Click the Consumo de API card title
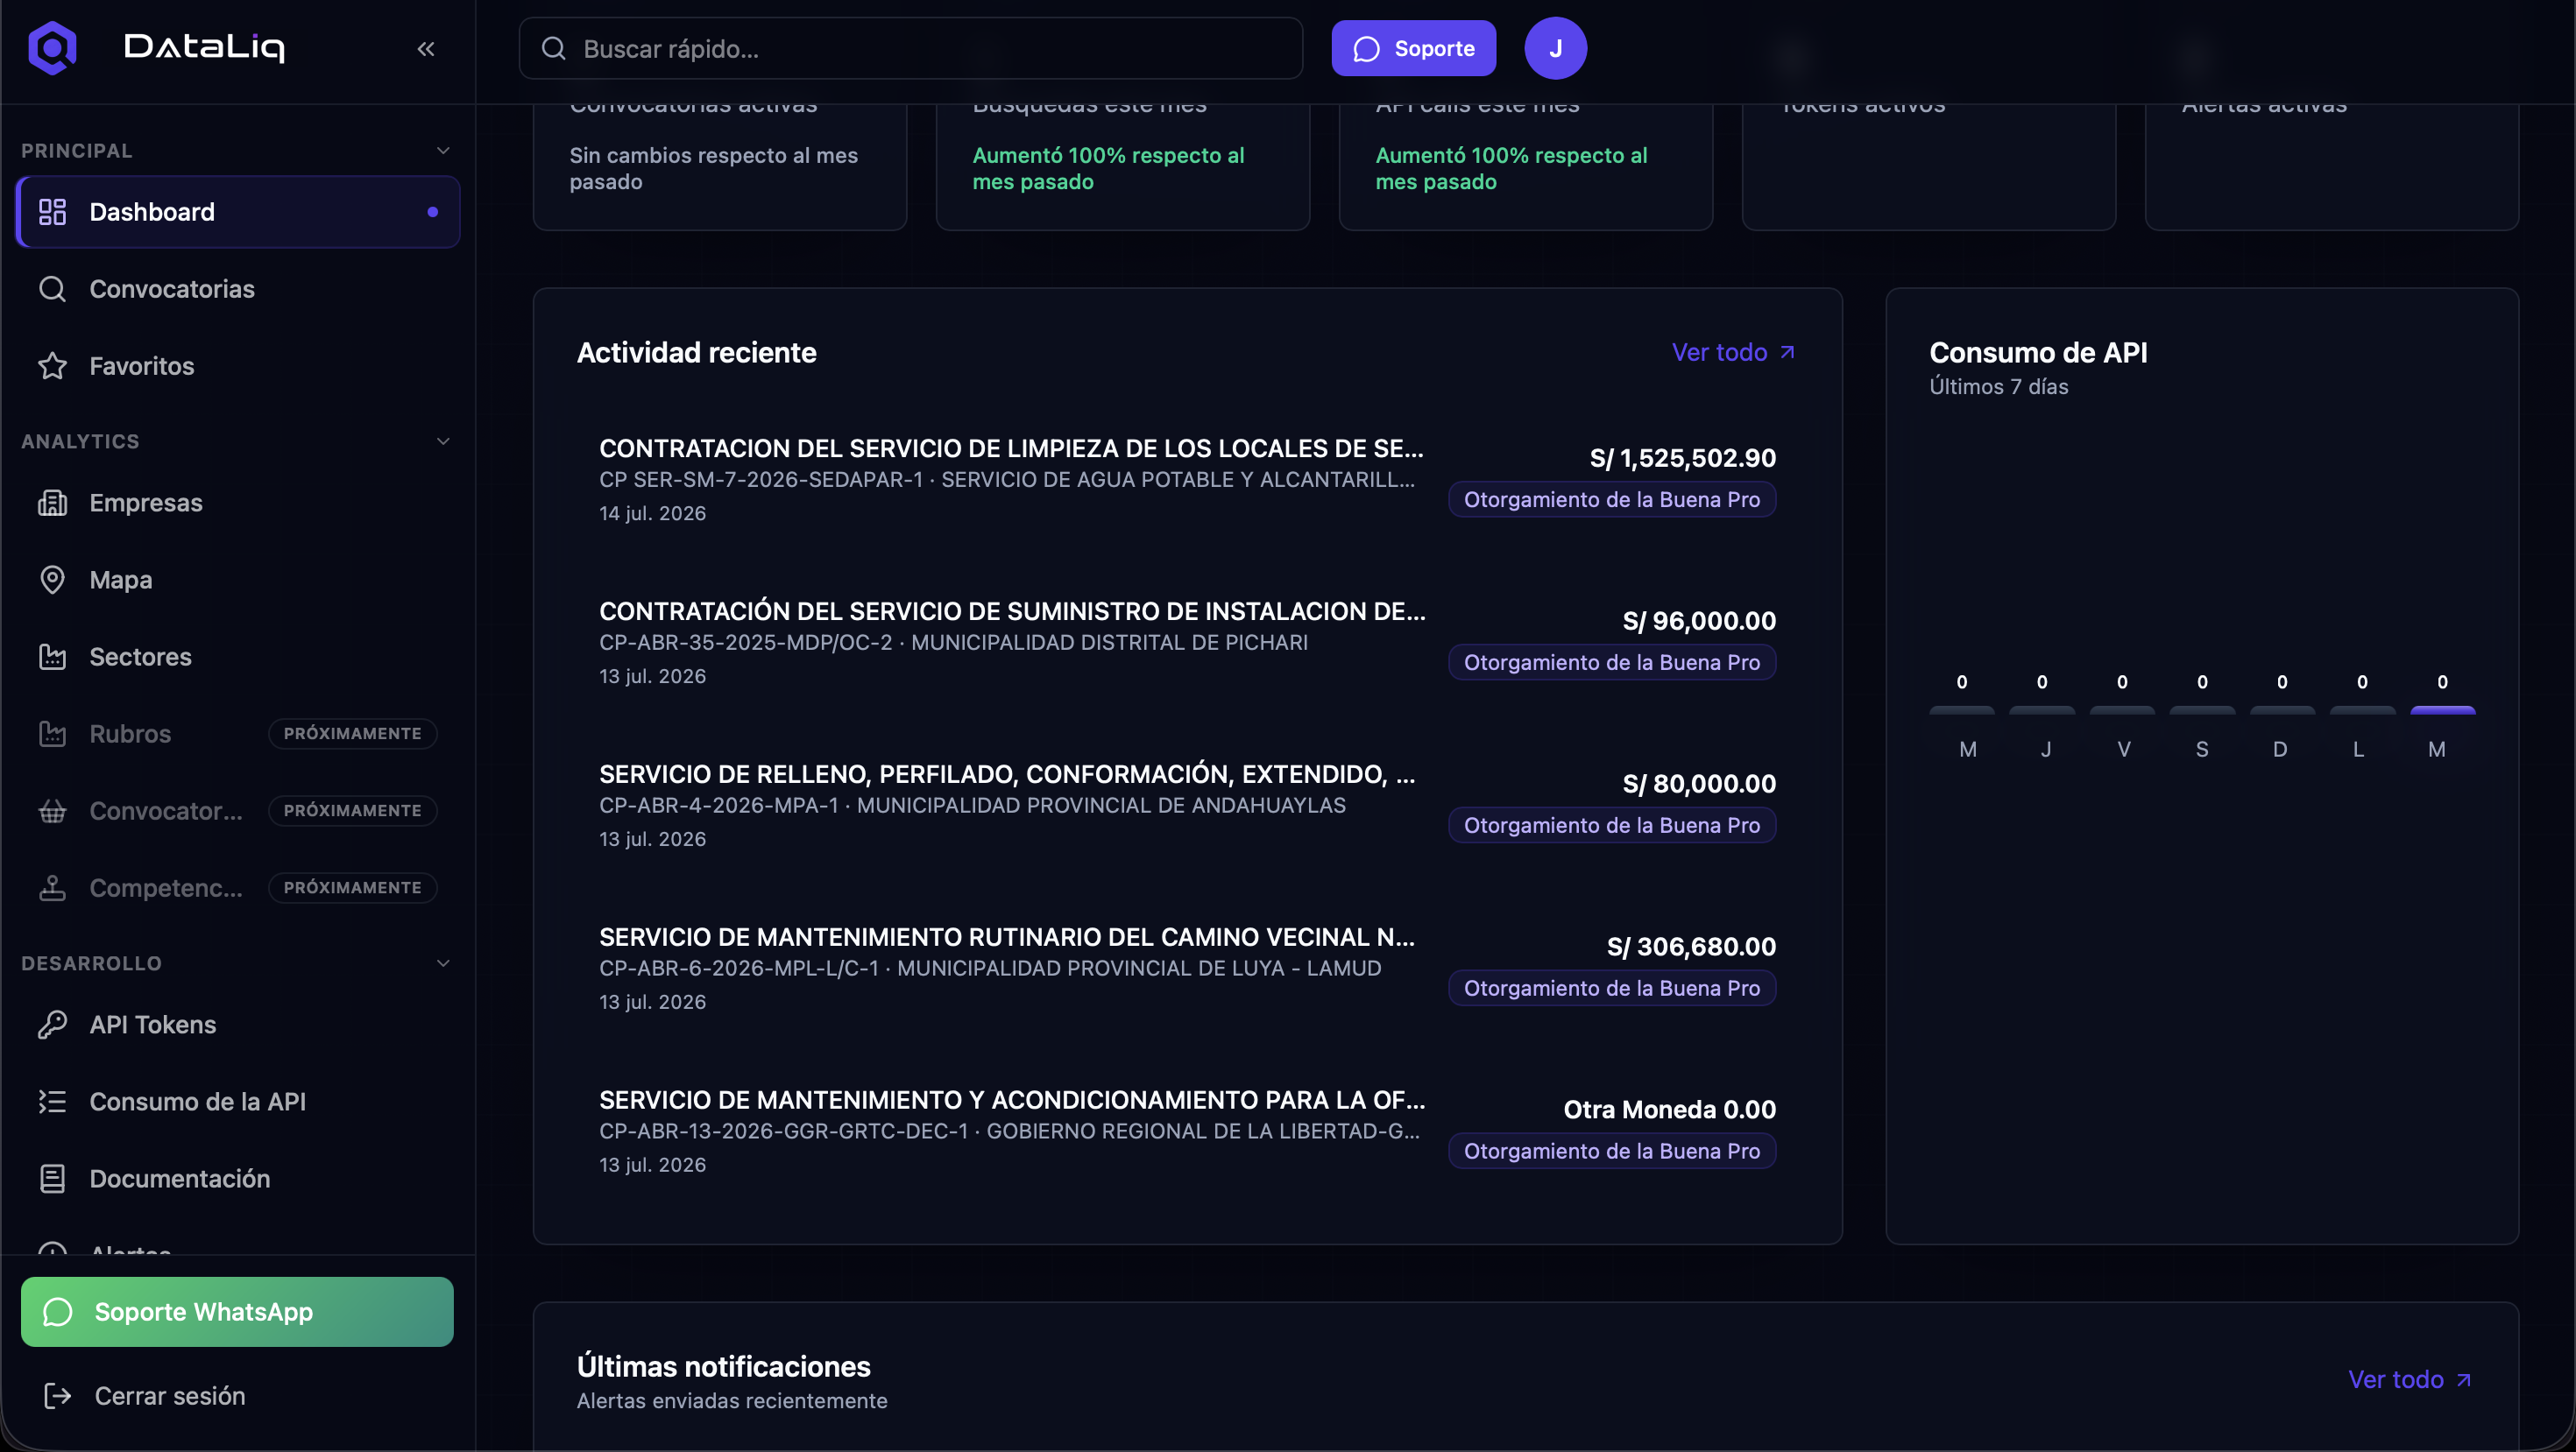The height and width of the screenshot is (1452, 2576). (x=2038, y=353)
